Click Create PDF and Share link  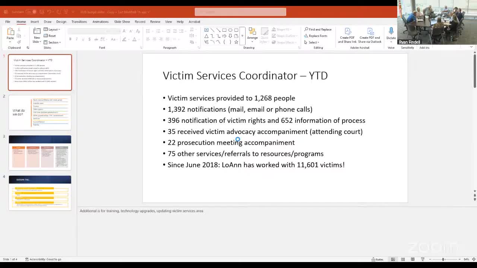point(347,35)
